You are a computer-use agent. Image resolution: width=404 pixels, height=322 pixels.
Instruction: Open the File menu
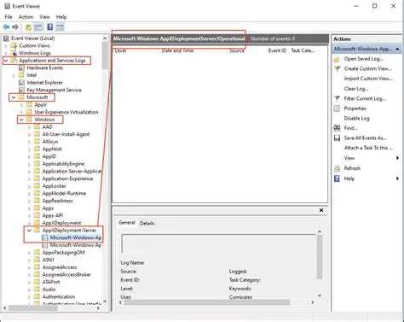coord(9,17)
